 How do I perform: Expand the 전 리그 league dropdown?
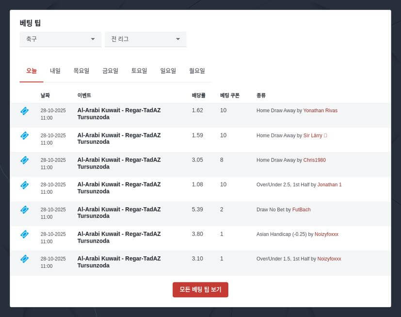click(x=145, y=39)
